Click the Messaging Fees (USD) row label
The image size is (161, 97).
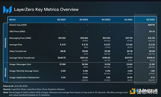pos(20,38)
